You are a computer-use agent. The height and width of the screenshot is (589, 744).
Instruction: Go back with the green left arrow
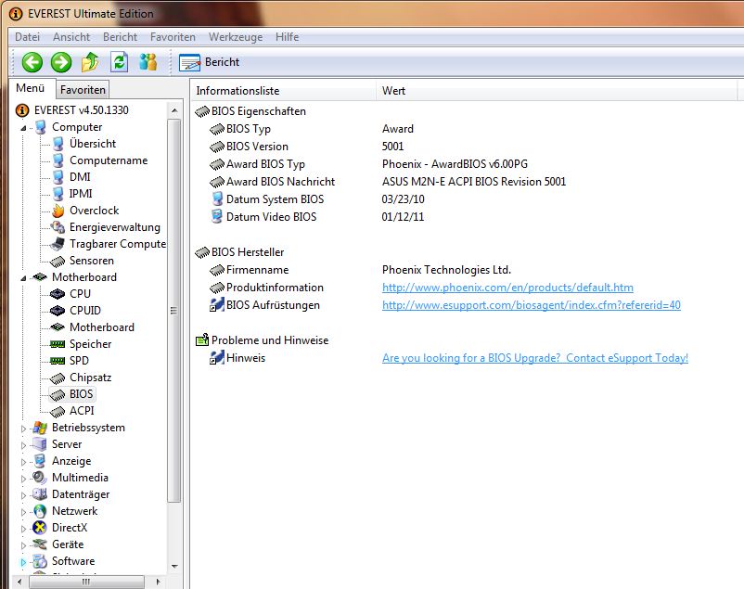pyautogui.click(x=32, y=62)
